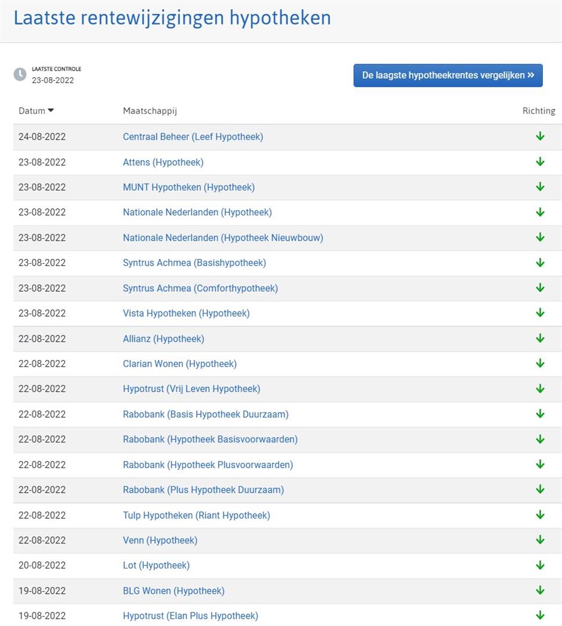Click the Maatschappij column header
Image resolution: width=562 pixels, height=626 pixels.
pyautogui.click(x=149, y=111)
